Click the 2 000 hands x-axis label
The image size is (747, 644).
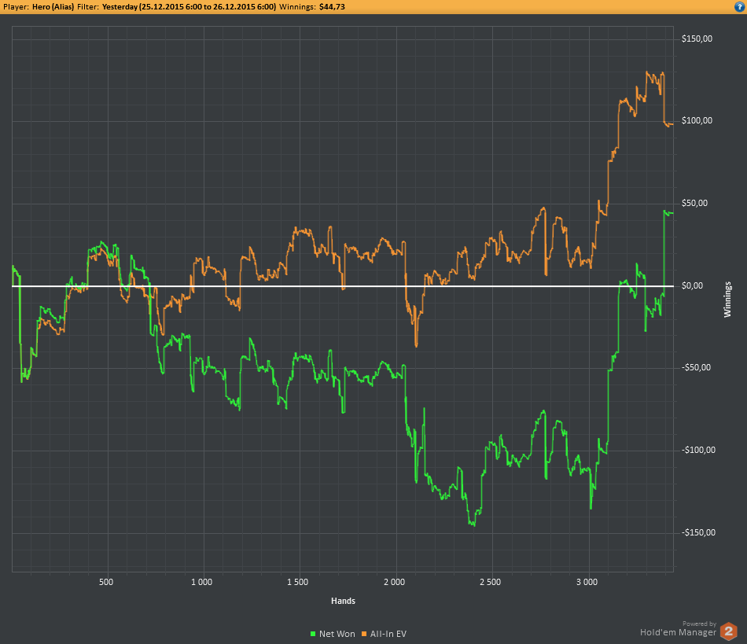tap(395, 582)
